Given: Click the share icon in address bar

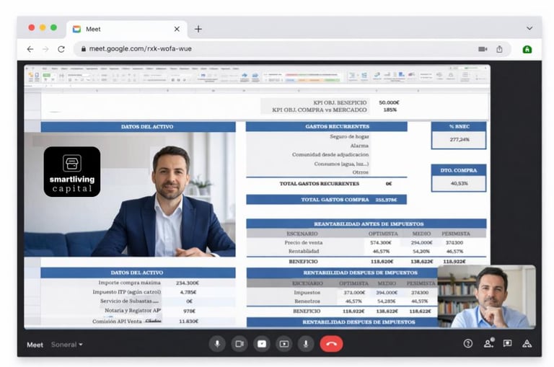Looking at the screenshot, I should [x=499, y=49].
